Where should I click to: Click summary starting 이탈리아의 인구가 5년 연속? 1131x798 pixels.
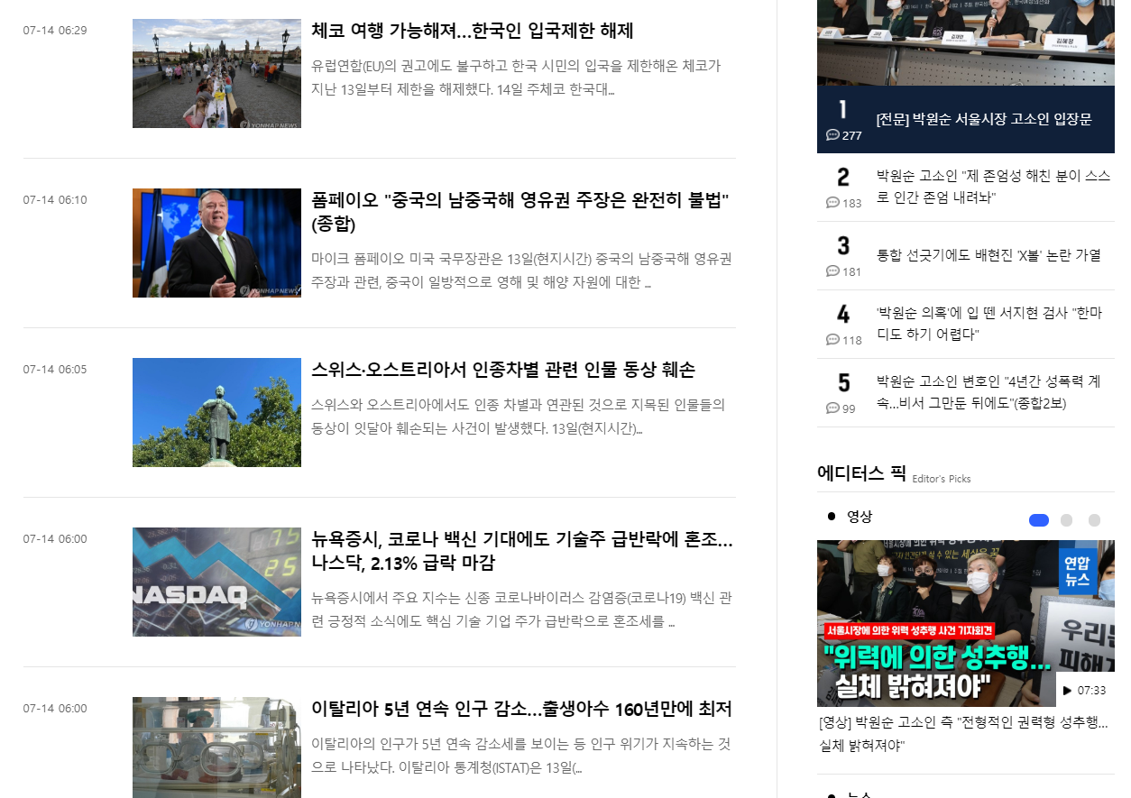521,756
